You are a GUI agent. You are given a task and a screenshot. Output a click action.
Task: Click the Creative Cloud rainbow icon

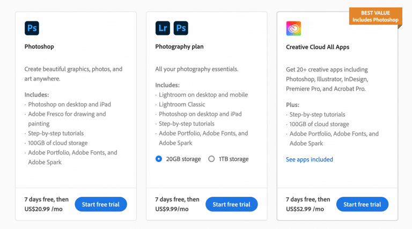293,28
